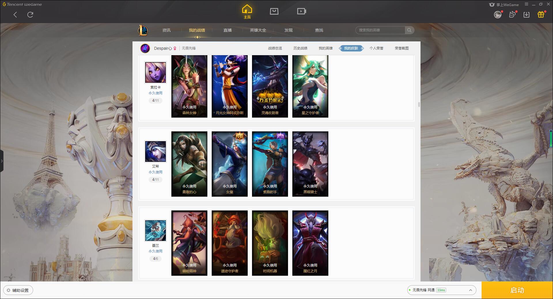Focus the 搜索我的英雄 search field
Screen dimensions: 553x299
[x=380, y=30]
